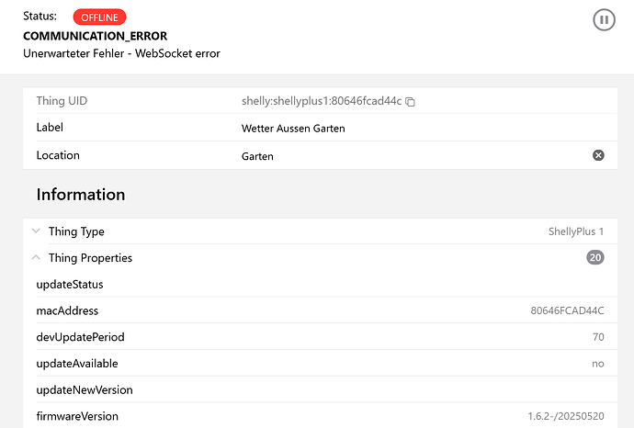Clear the Location field value
Screen dimensions: 634x428
click(598, 155)
